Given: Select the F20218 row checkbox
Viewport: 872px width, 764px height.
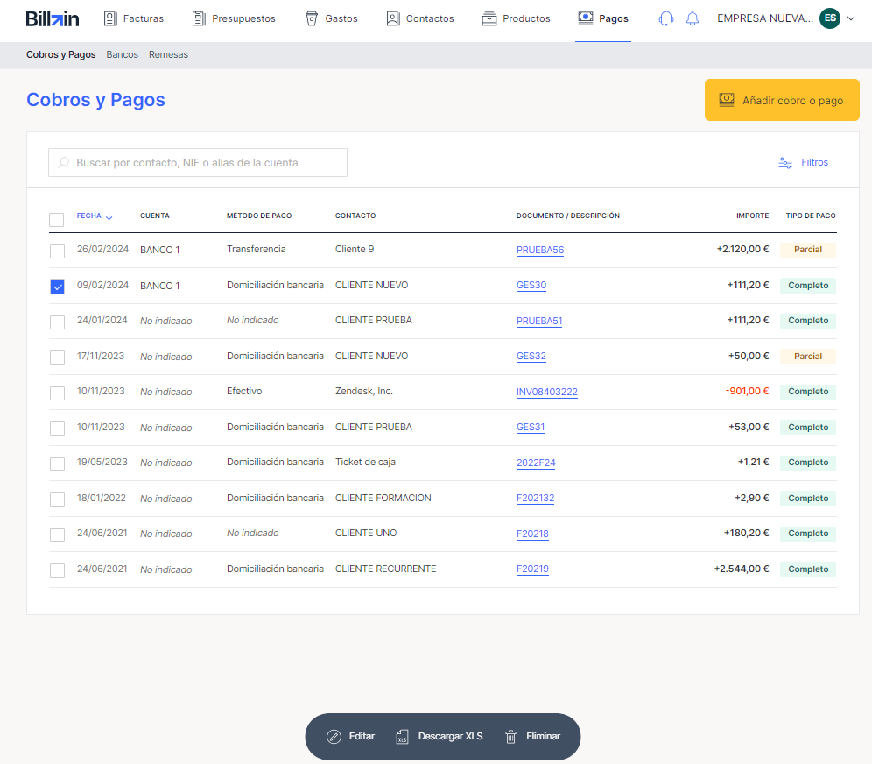Looking at the screenshot, I should point(57,535).
